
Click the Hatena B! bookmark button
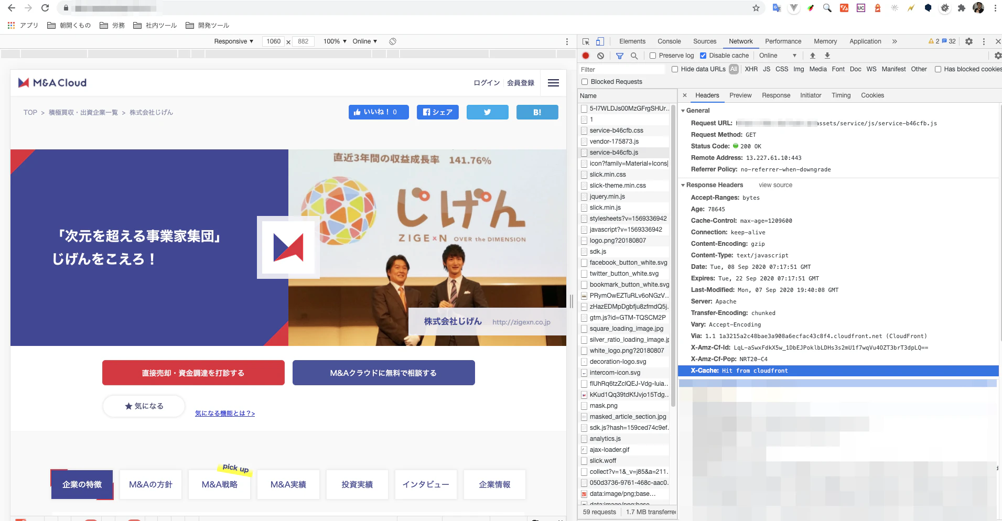pos(537,112)
